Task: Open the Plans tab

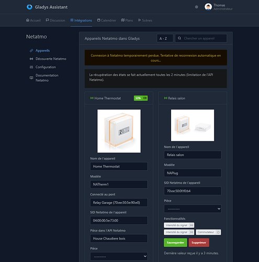Action: [x=127, y=20]
